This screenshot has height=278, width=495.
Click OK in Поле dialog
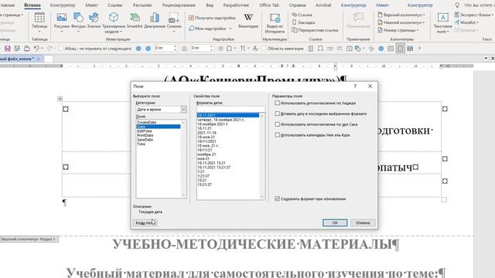coord(335,223)
